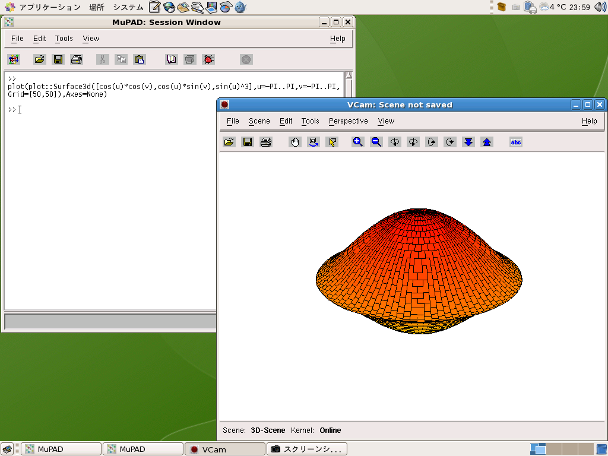Click the red ladybug debugger icon in MuPAD
Screen dimensions: 608x456
[208, 59]
